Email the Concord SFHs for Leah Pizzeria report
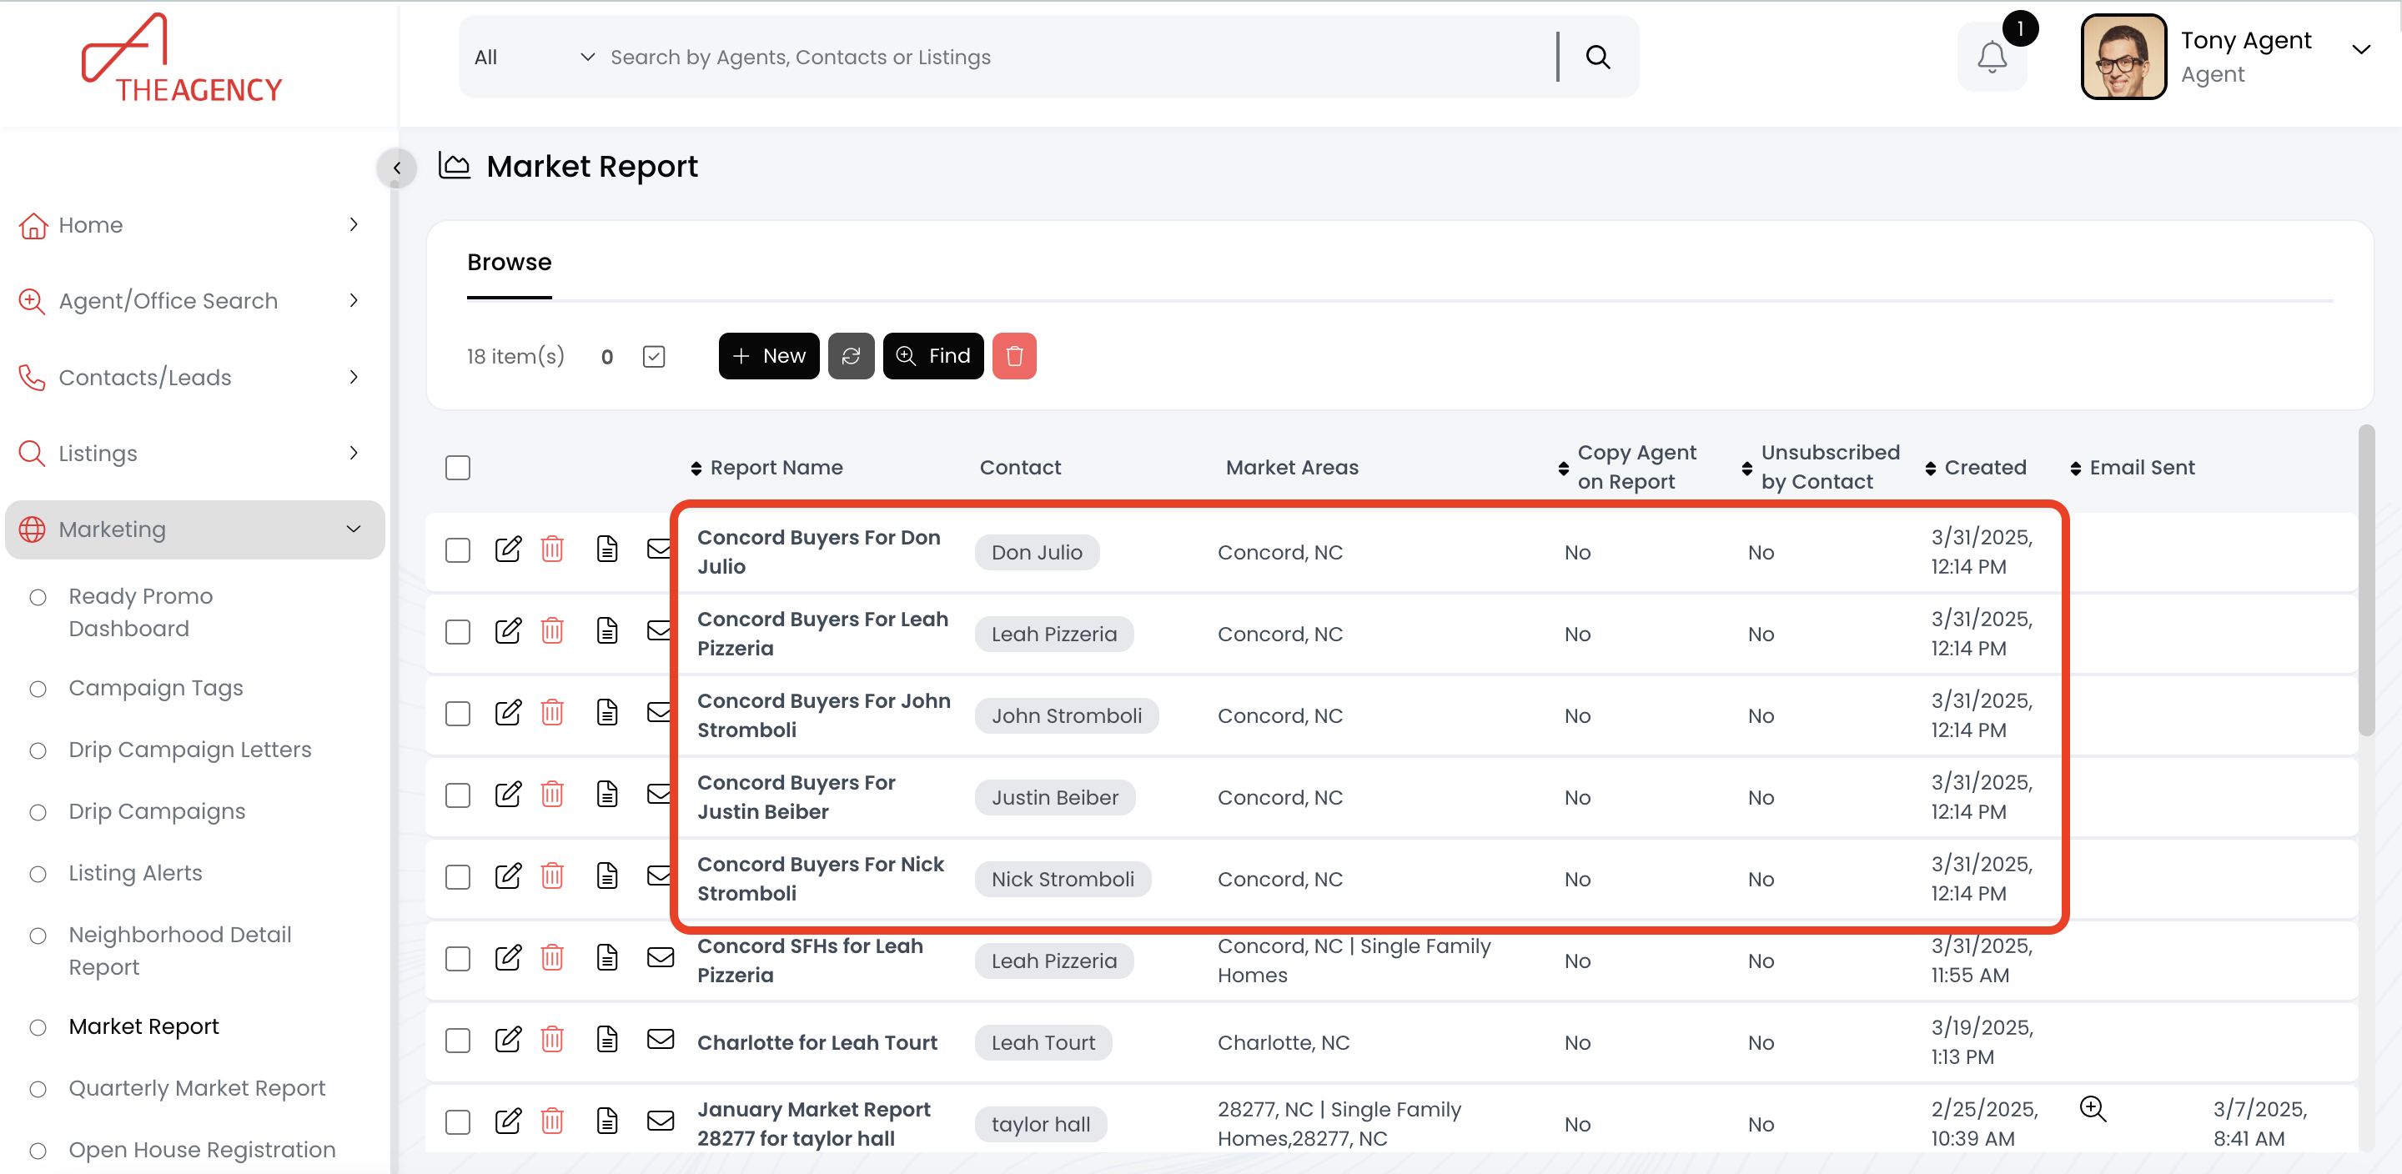The image size is (2402, 1174). 661,959
